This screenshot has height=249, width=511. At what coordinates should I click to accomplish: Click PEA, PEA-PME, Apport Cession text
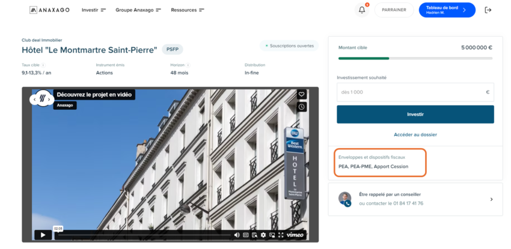pyautogui.click(x=373, y=166)
